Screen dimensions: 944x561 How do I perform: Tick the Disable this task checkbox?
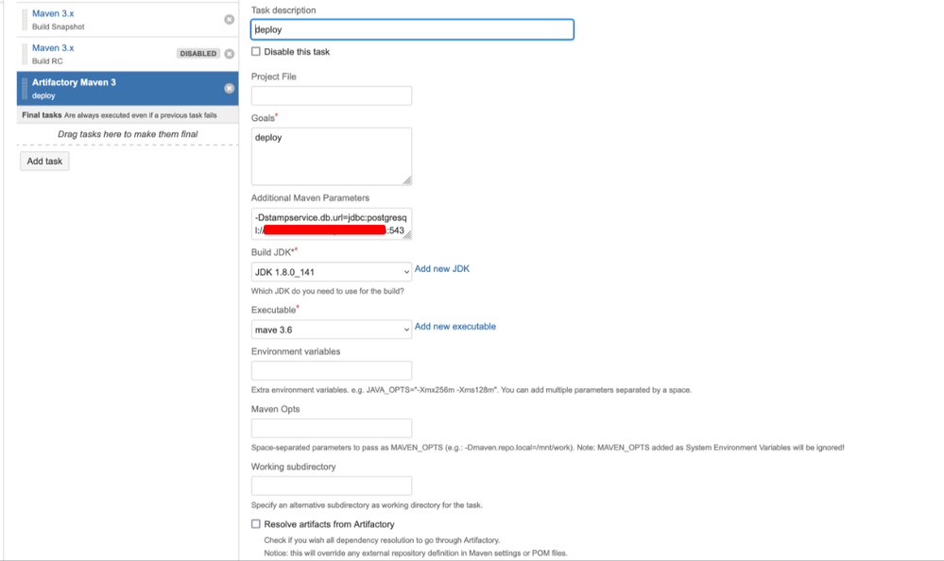point(256,52)
